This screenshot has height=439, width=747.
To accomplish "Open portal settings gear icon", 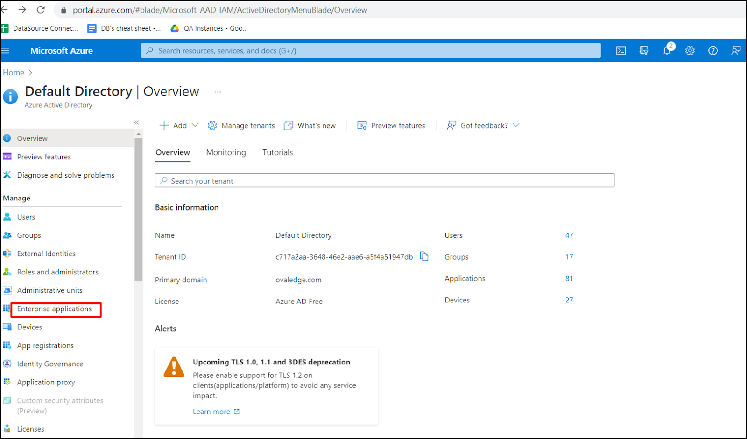I will [x=690, y=50].
